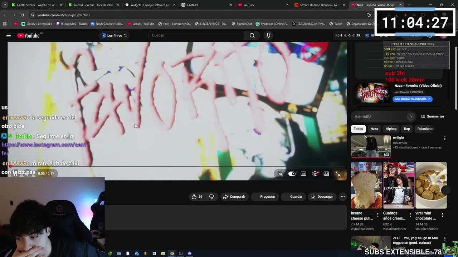The width and height of the screenshot is (458, 257).
Task: Select the Relacionado filter chip
Action: point(425,129)
